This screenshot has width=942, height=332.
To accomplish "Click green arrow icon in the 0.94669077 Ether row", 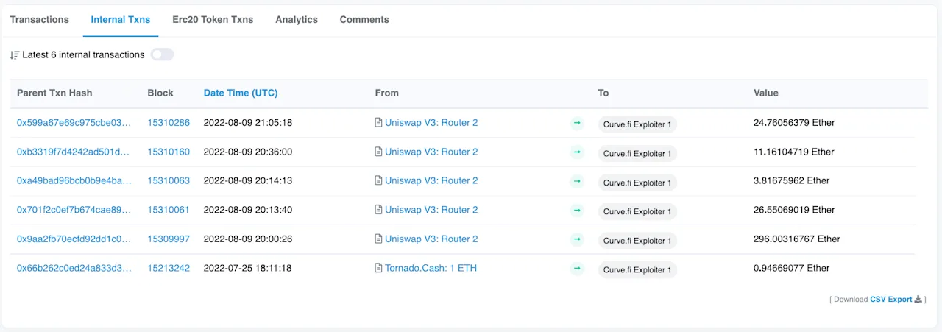I will tap(577, 268).
